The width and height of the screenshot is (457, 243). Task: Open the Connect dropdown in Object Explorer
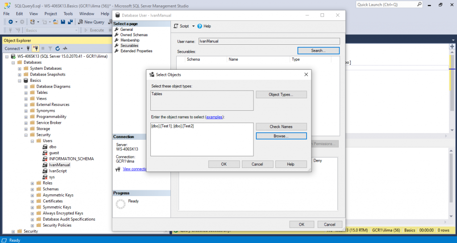click(13, 48)
